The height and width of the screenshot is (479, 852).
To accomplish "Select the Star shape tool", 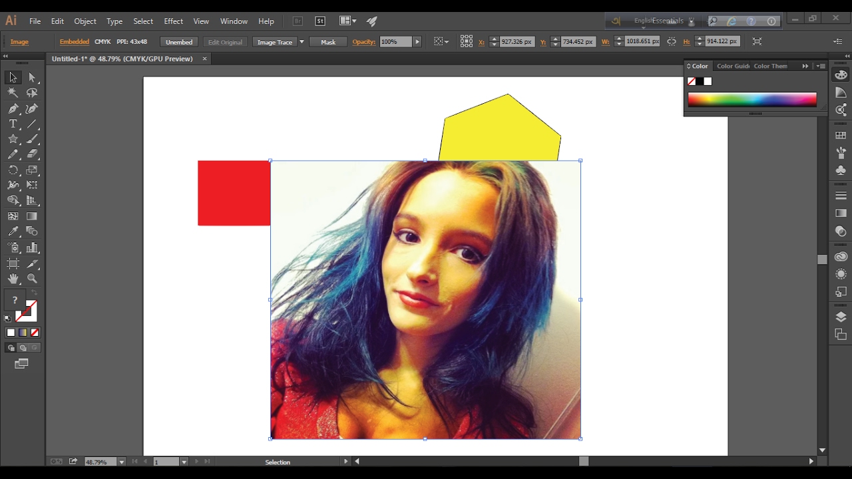I will (13, 139).
